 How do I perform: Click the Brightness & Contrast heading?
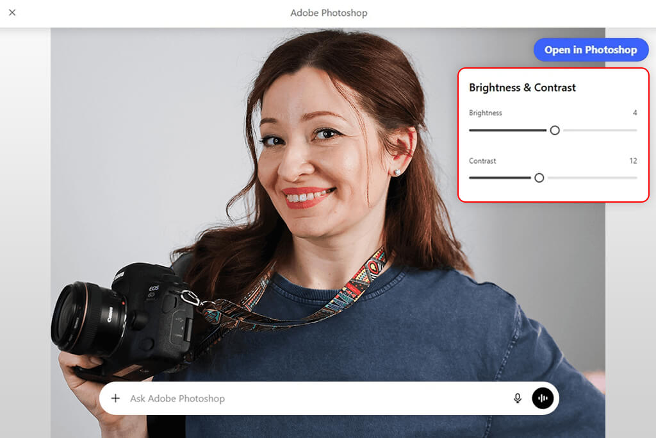[x=522, y=87]
